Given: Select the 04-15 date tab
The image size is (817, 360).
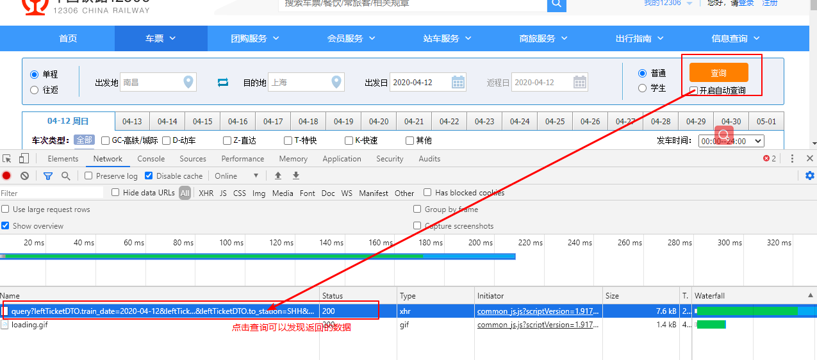Looking at the screenshot, I should (x=202, y=121).
